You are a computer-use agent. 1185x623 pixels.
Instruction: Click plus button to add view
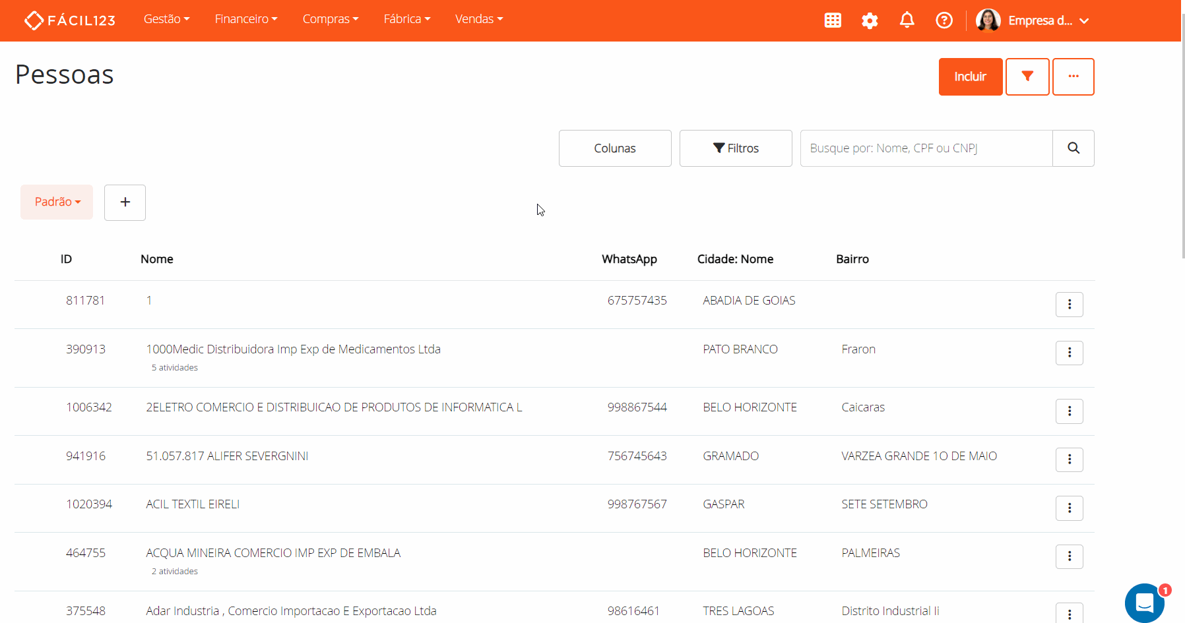click(125, 202)
